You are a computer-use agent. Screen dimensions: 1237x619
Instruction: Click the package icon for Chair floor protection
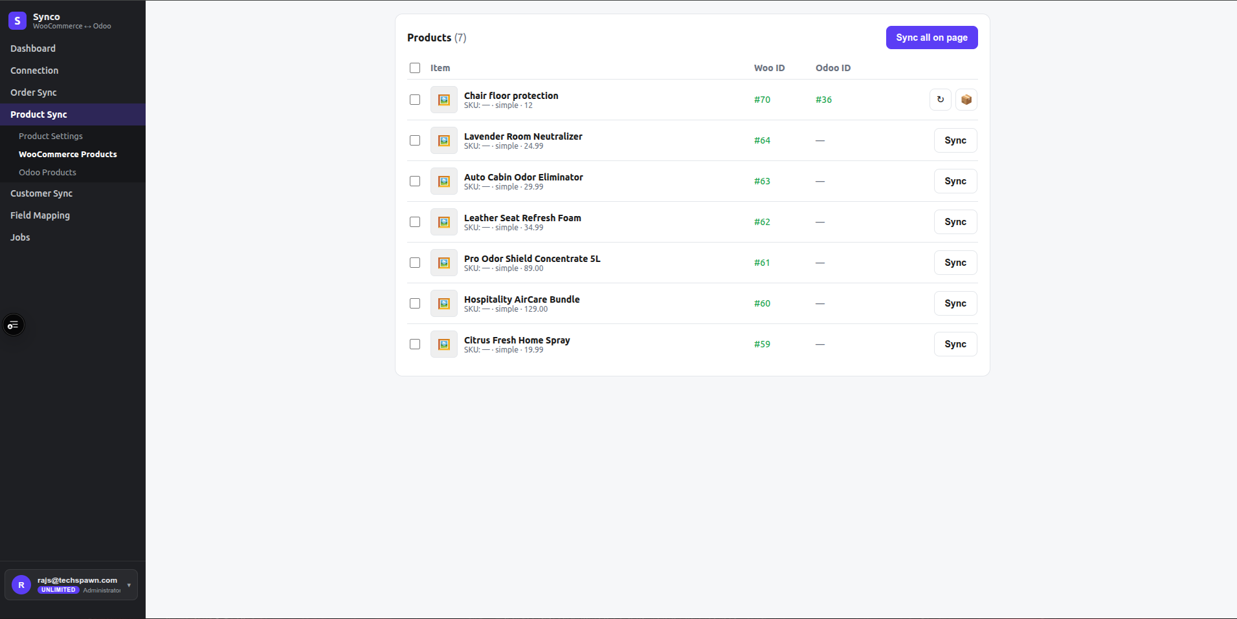click(x=966, y=100)
